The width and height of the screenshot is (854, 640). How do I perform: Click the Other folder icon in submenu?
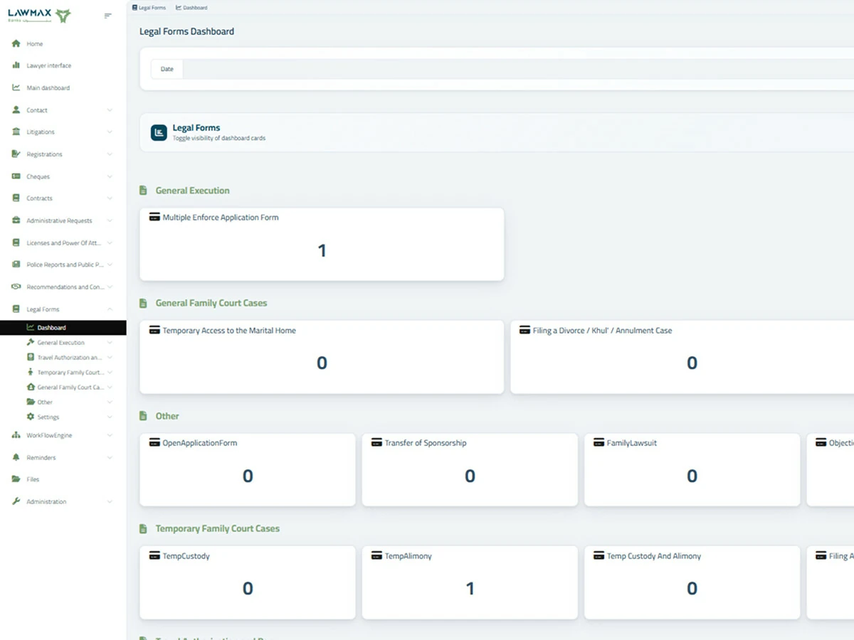pos(31,402)
